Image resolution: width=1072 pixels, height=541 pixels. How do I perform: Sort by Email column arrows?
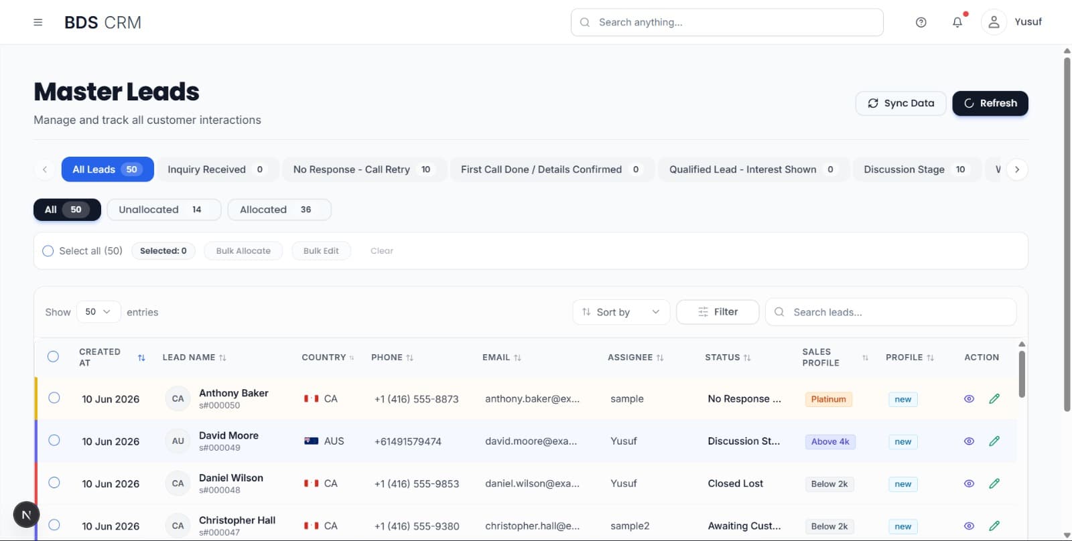point(517,358)
